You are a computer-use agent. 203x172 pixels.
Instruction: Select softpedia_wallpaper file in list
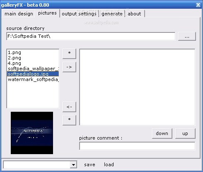pos(33,69)
